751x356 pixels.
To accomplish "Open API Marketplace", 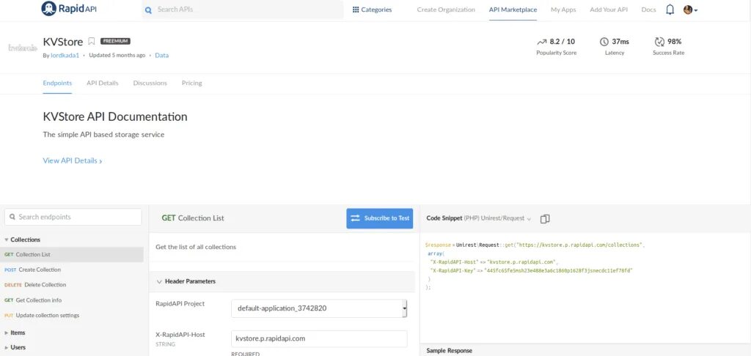I will point(513,10).
